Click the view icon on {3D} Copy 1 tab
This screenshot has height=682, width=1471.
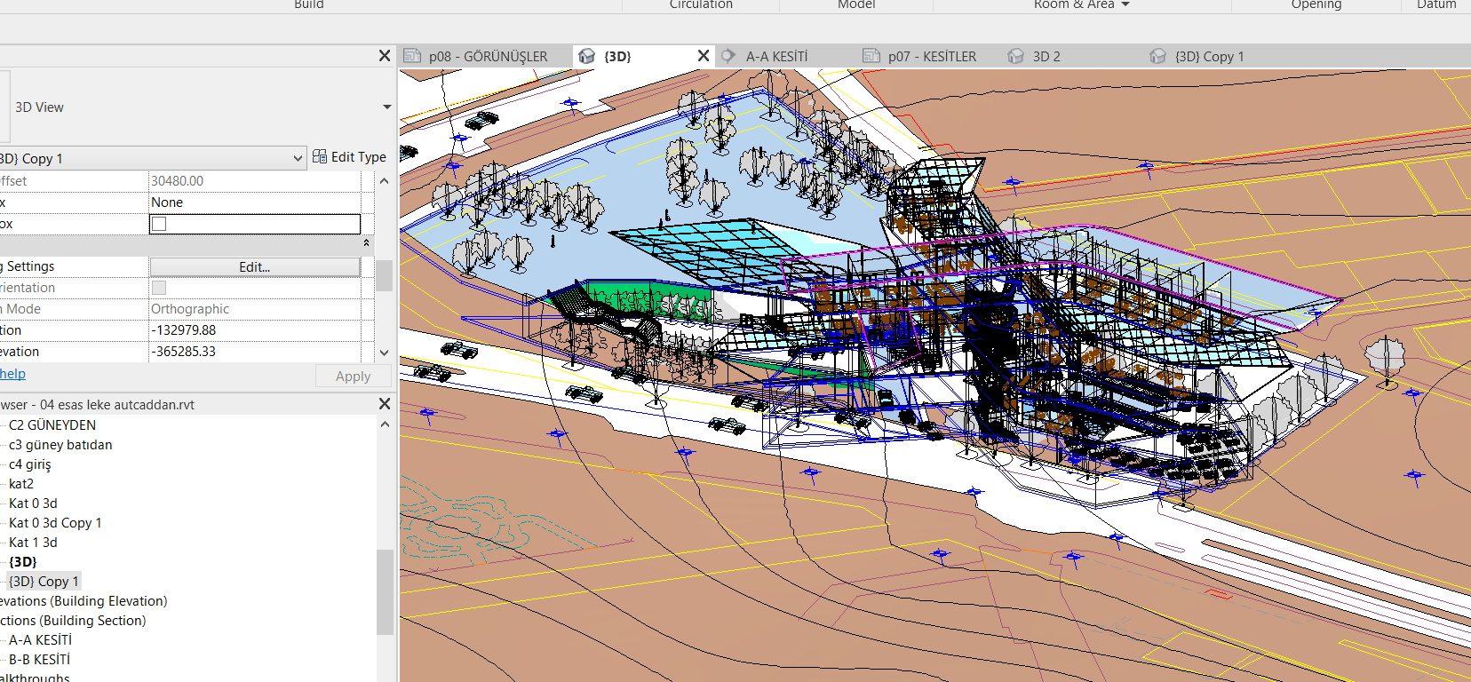1157,56
